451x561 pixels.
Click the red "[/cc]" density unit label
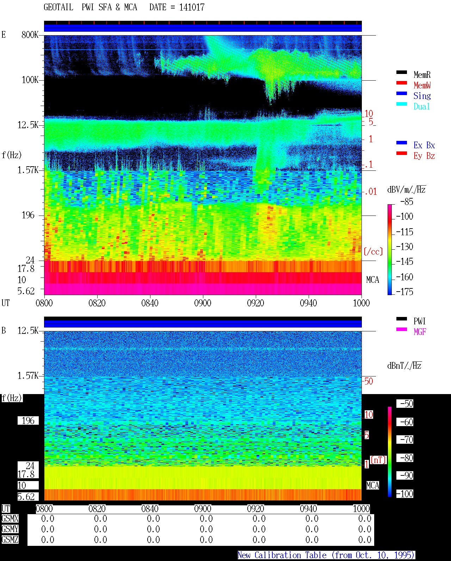(x=373, y=251)
